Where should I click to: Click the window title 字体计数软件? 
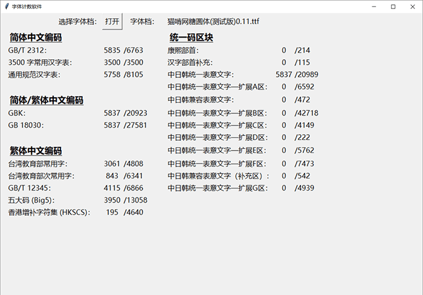pyautogui.click(x=27, y=7)
